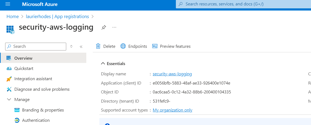
Task: Click the Authentication arrow icon
Action: [17, 120]
